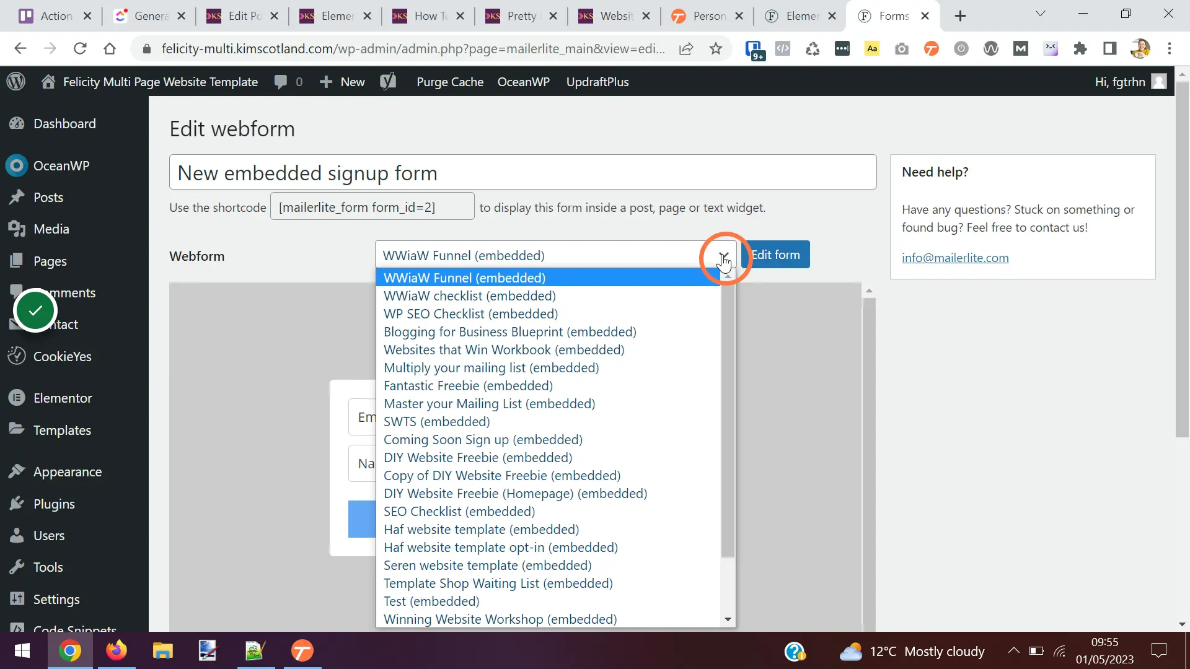This screenshot has height=669, width=1190.
Task: Toggle the Webform dropdown arrow
Action: coord(723,255)
